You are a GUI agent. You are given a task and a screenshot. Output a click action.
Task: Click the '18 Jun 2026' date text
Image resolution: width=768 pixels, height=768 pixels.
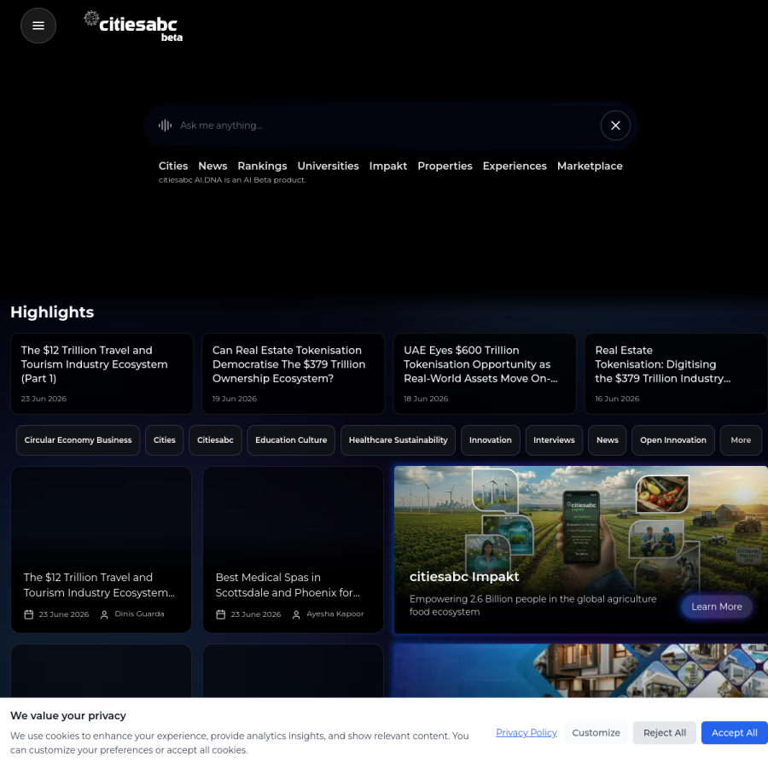pyautogui.click(x=426, y=399)
